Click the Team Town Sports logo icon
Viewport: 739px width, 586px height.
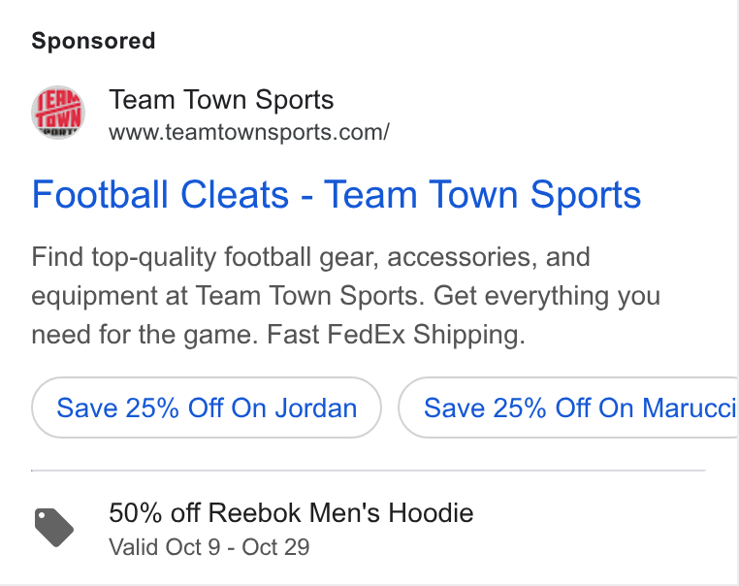click(58, 113)
